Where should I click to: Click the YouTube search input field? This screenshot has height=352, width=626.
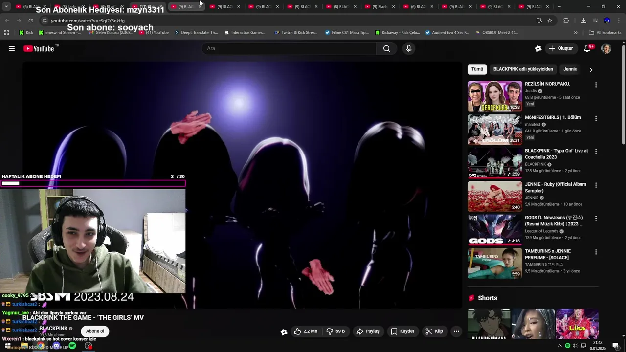pos(290,48)
